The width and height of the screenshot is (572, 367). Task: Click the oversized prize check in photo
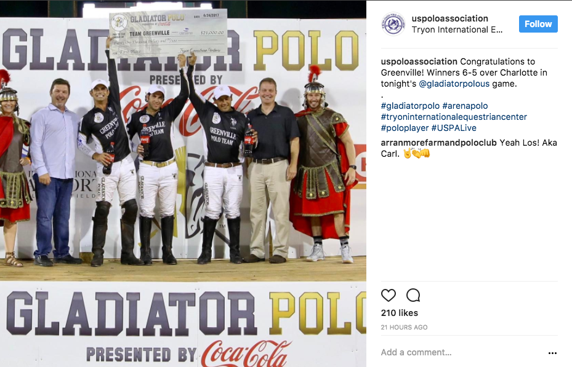pos(168,33)
